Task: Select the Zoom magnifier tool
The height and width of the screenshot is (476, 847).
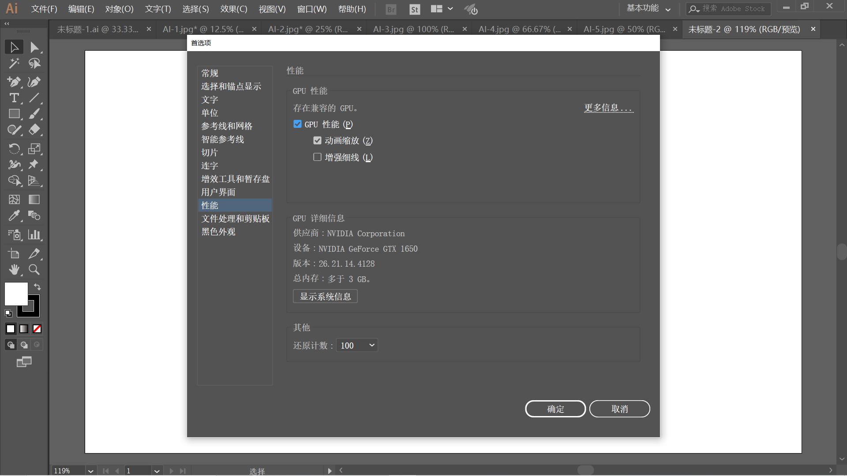Action: coord(34,270)
